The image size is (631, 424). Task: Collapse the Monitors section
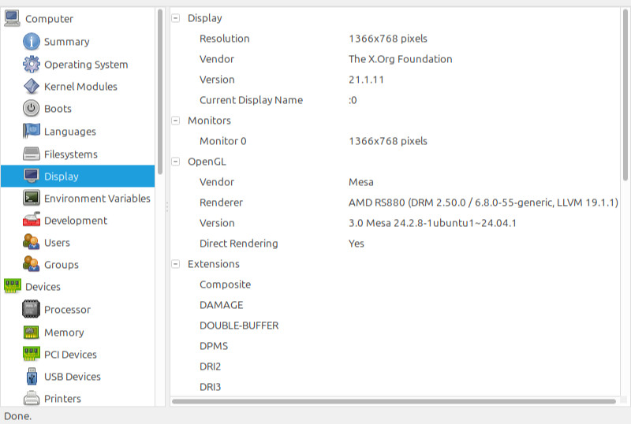tap(175, 121)
